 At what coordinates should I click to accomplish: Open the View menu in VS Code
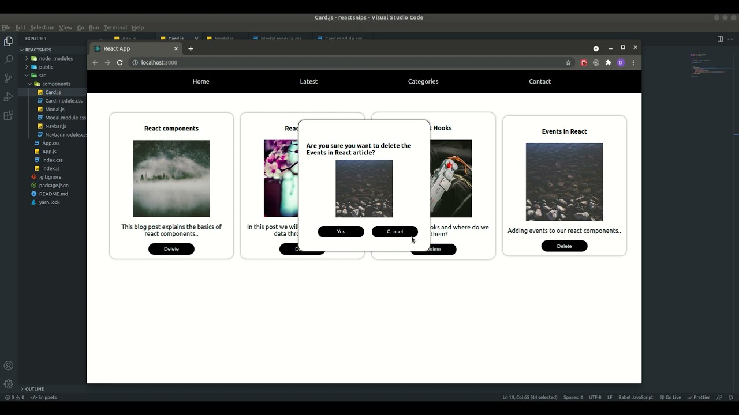point(66,27)
